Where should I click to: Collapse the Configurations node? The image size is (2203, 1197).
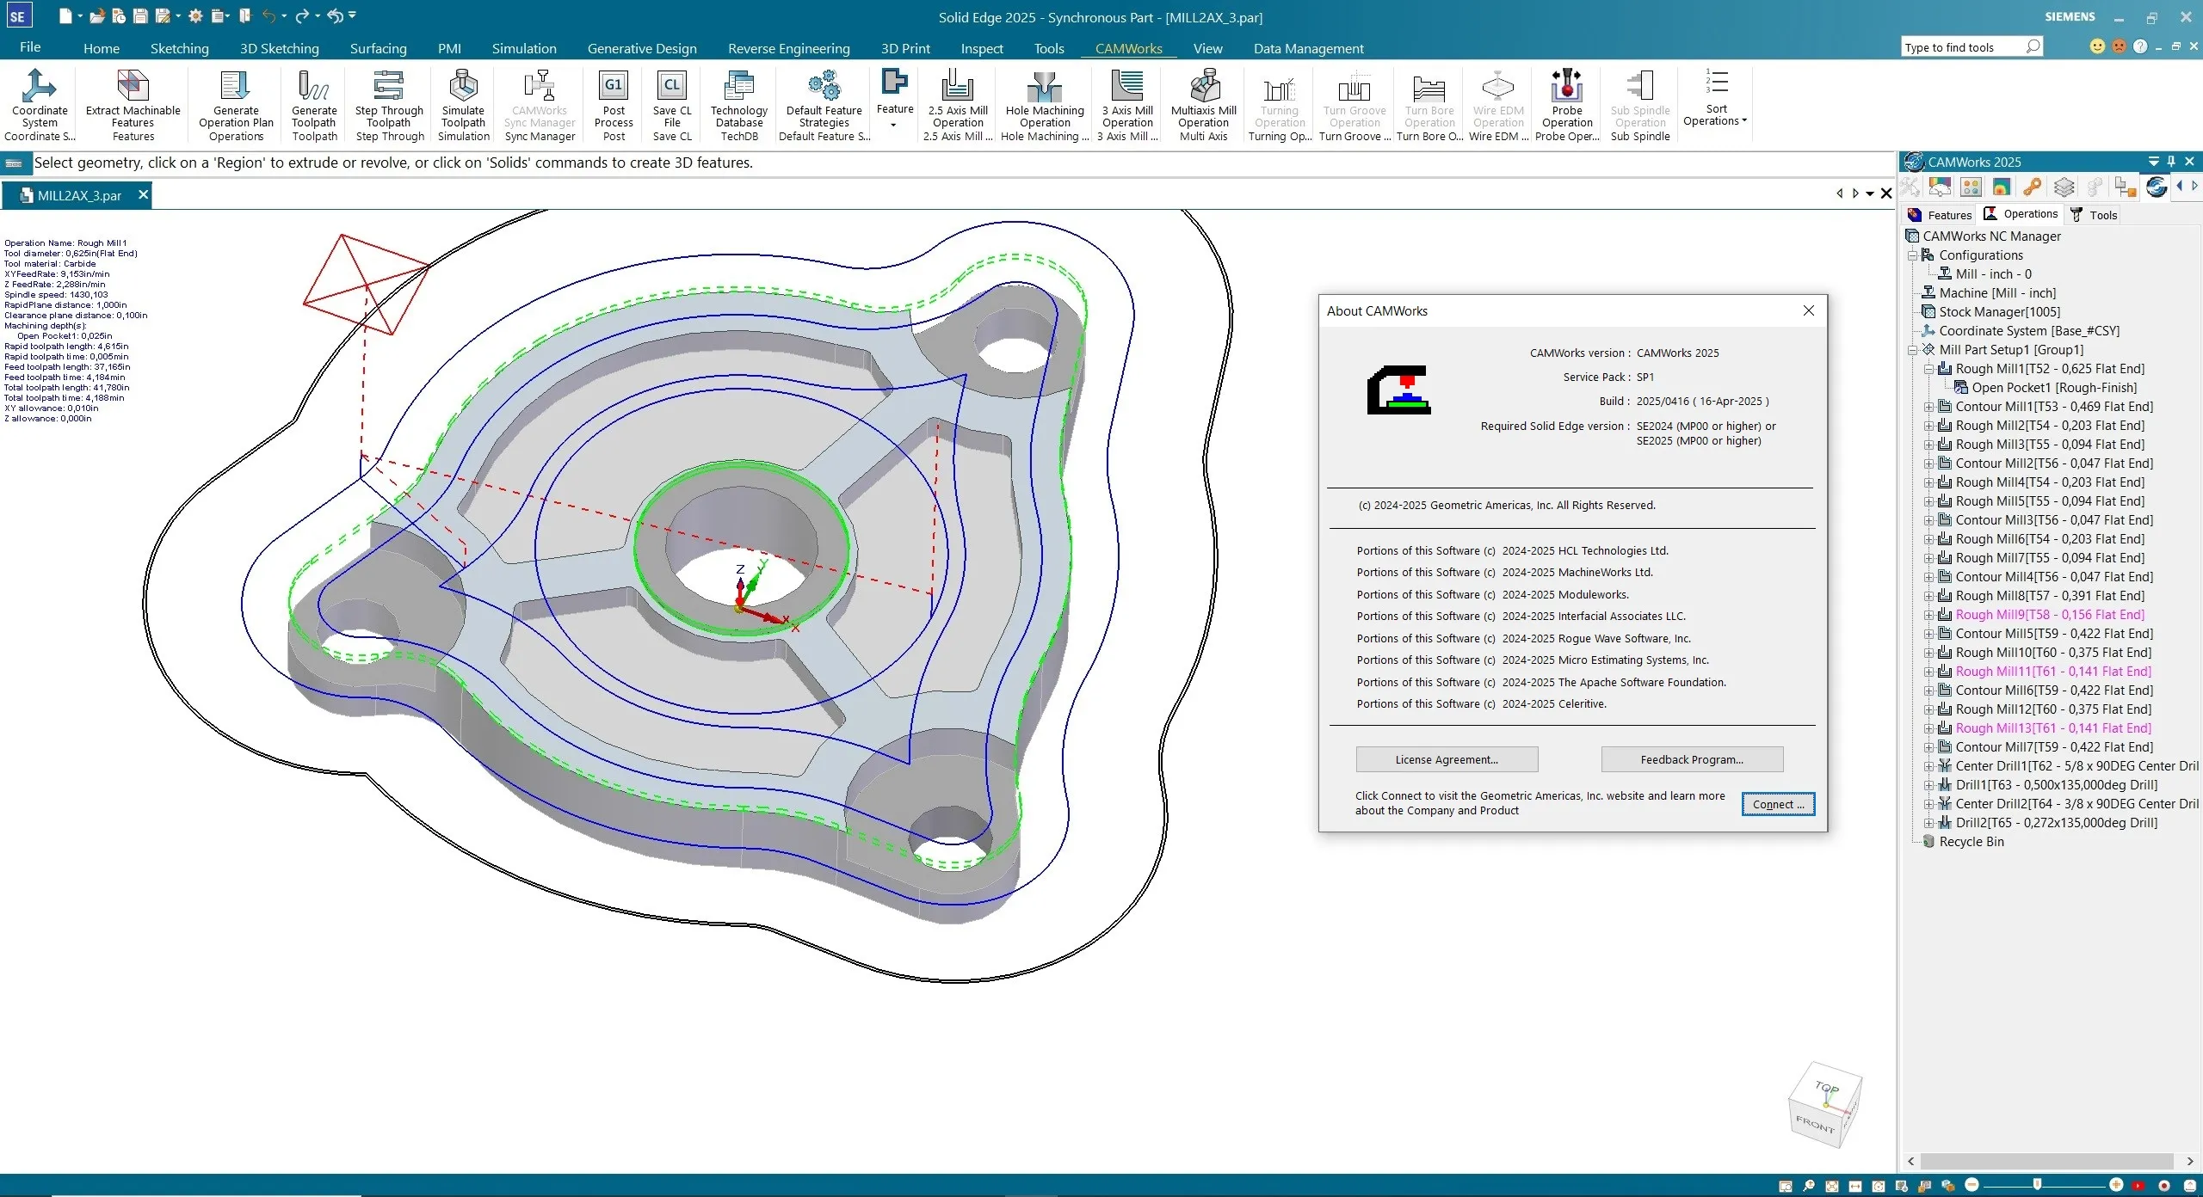point(1912,255)
